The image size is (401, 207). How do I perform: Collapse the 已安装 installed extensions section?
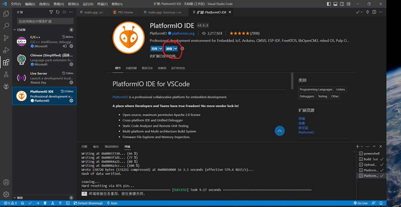pyautogui.click(x=15, y=30)
